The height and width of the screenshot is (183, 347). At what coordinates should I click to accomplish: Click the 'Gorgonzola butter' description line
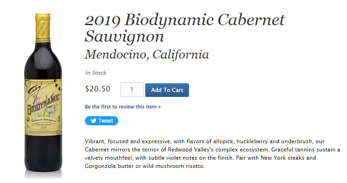coord(145,166)
